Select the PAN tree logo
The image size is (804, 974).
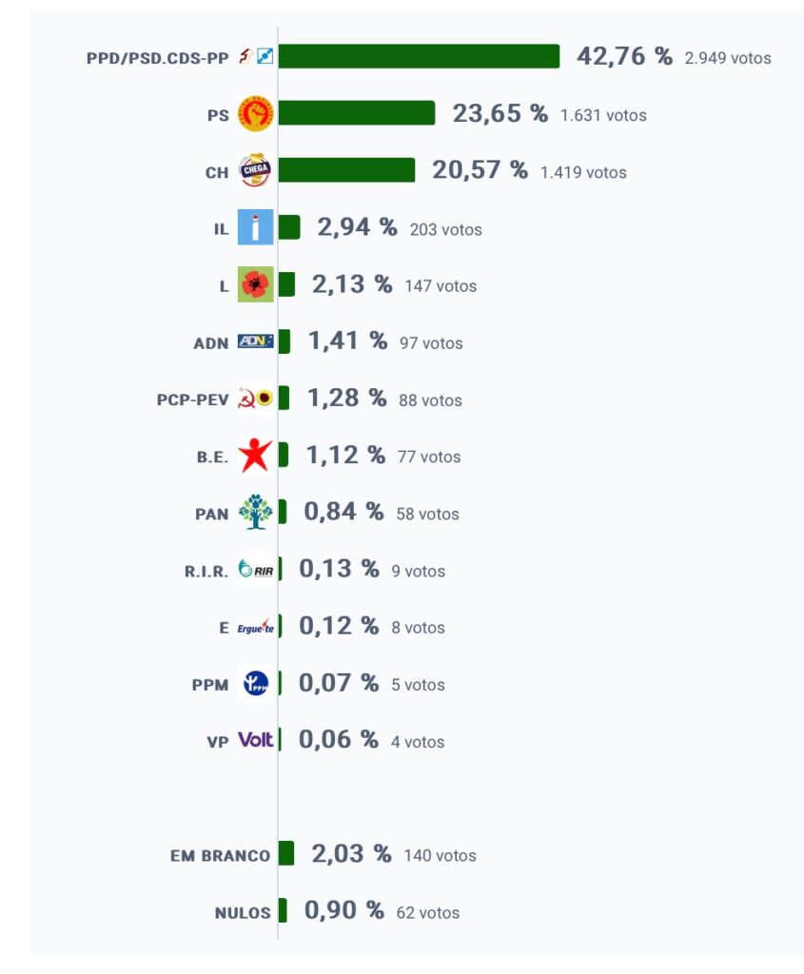click(255, 512)
